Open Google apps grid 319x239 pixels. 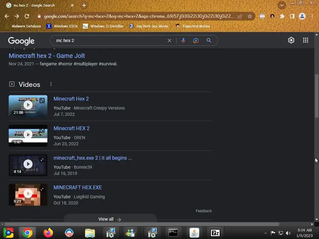tap(306, 40)
